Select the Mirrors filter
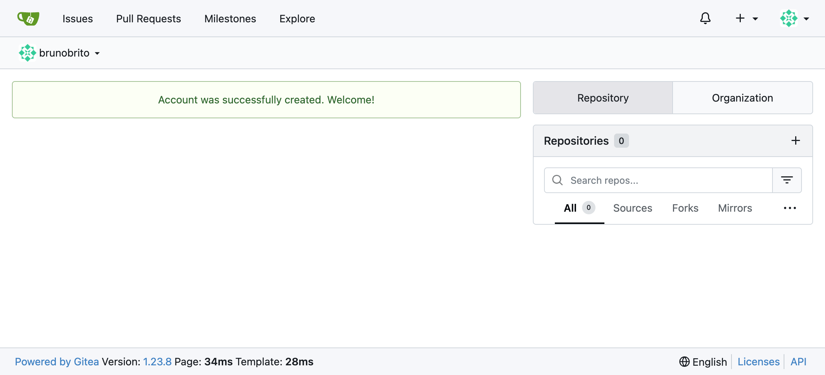Screen dimensions: 825x375 pos(735,208)
